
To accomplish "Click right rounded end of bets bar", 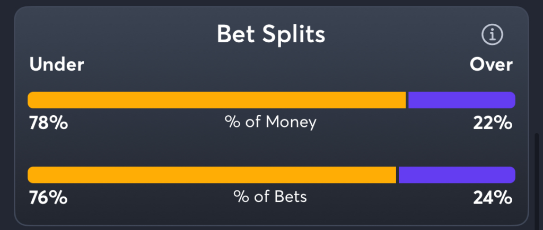I will pos(511,175).
